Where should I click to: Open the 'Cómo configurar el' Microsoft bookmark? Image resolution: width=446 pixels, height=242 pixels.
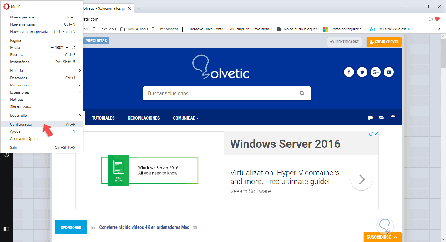point(344,29)
